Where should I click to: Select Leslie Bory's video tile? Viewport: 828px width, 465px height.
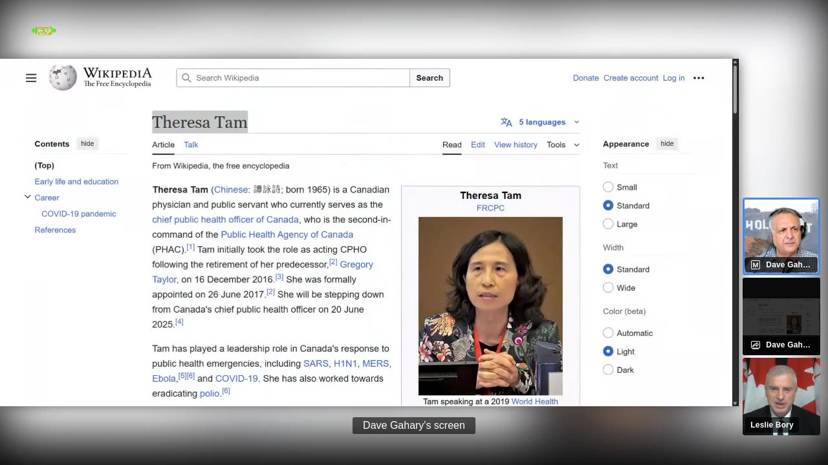point(781,397)
